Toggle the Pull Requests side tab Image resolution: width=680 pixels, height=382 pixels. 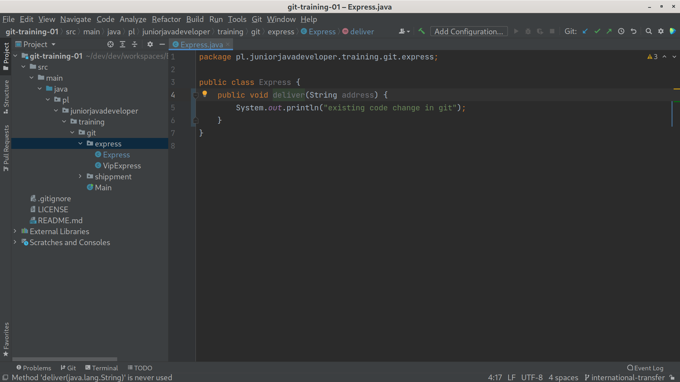6,148
